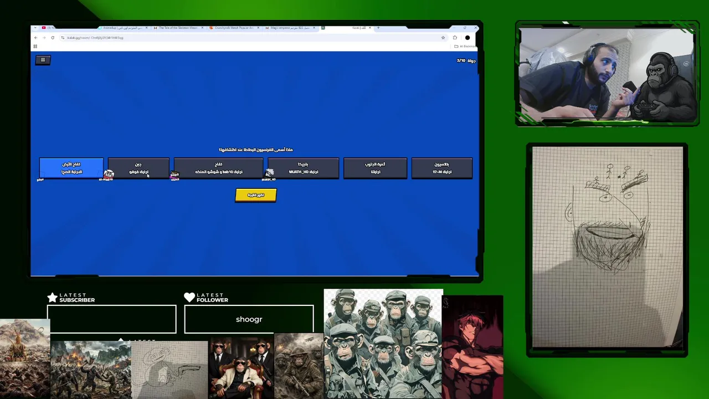
Task: Click the star icon beside Latest Subscriber
Action: coord(53,298)
